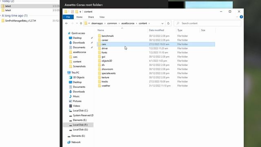Select the texture folder icon
Screen dimensions: 261x147
(100, 77)
